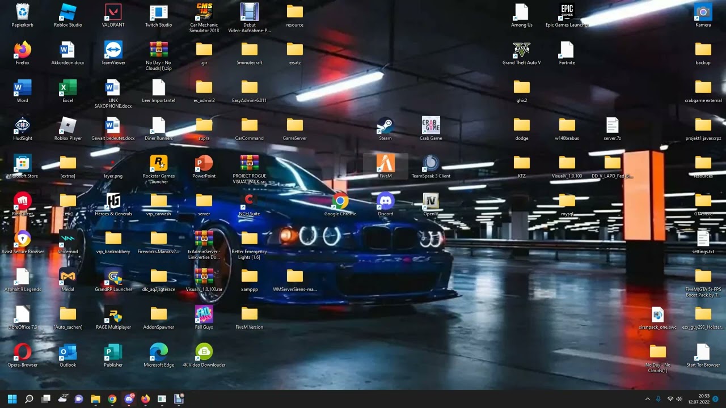
Task: Select the Microsoft Store desktop icon
Action: point(23,167)
